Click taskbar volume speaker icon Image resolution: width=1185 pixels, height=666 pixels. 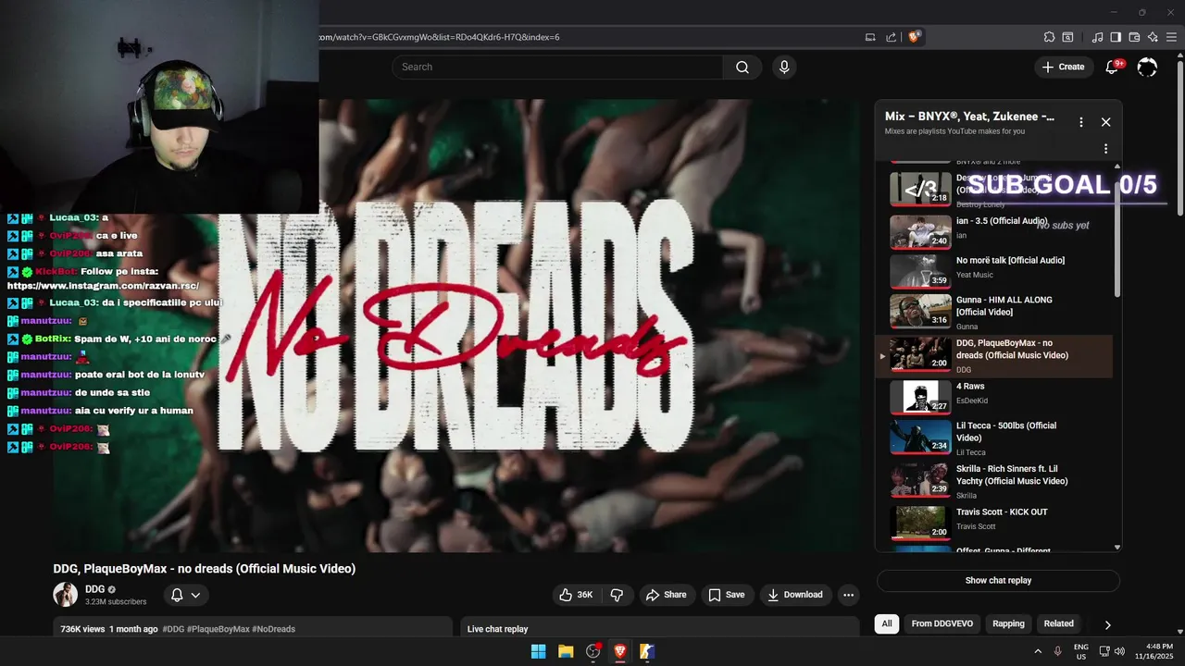1119,651
